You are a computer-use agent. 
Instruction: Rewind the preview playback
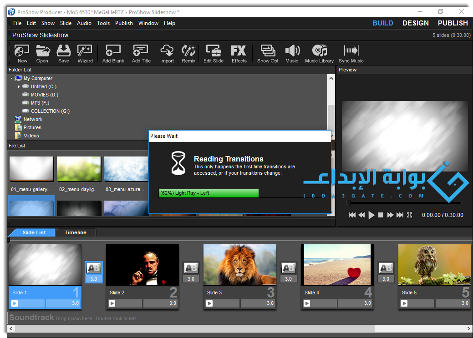pyautogui.click(x=361, y=215)
